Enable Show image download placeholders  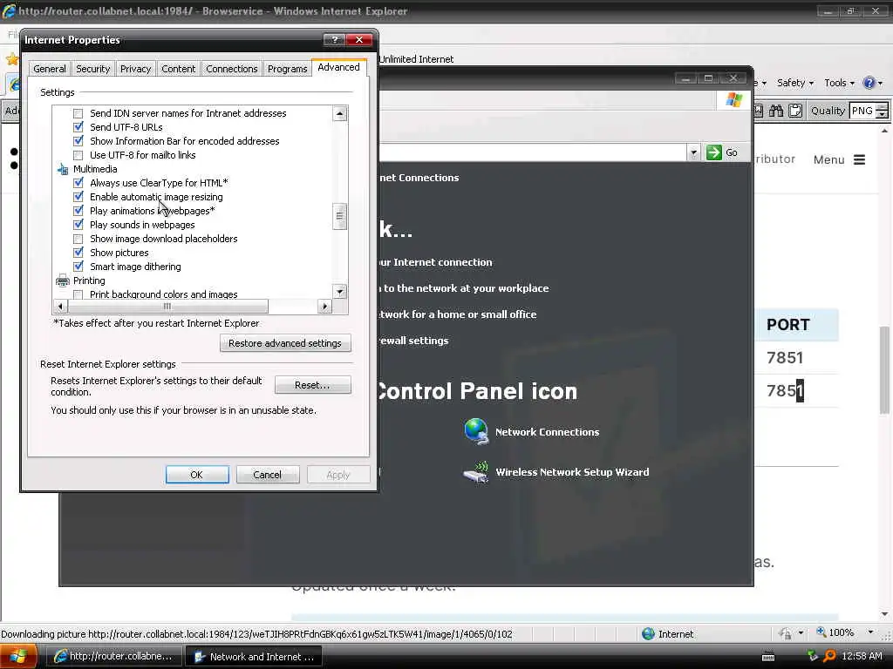78,239
